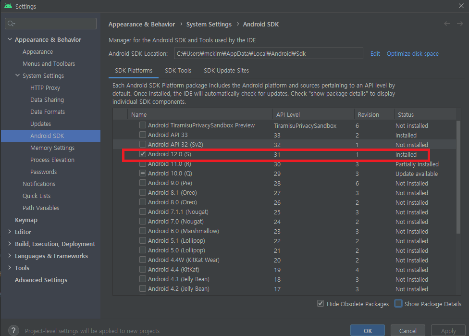This screenshot has width=469, height=336.
Task: Open Date Formats settings
Action: [x=48, y=112]
